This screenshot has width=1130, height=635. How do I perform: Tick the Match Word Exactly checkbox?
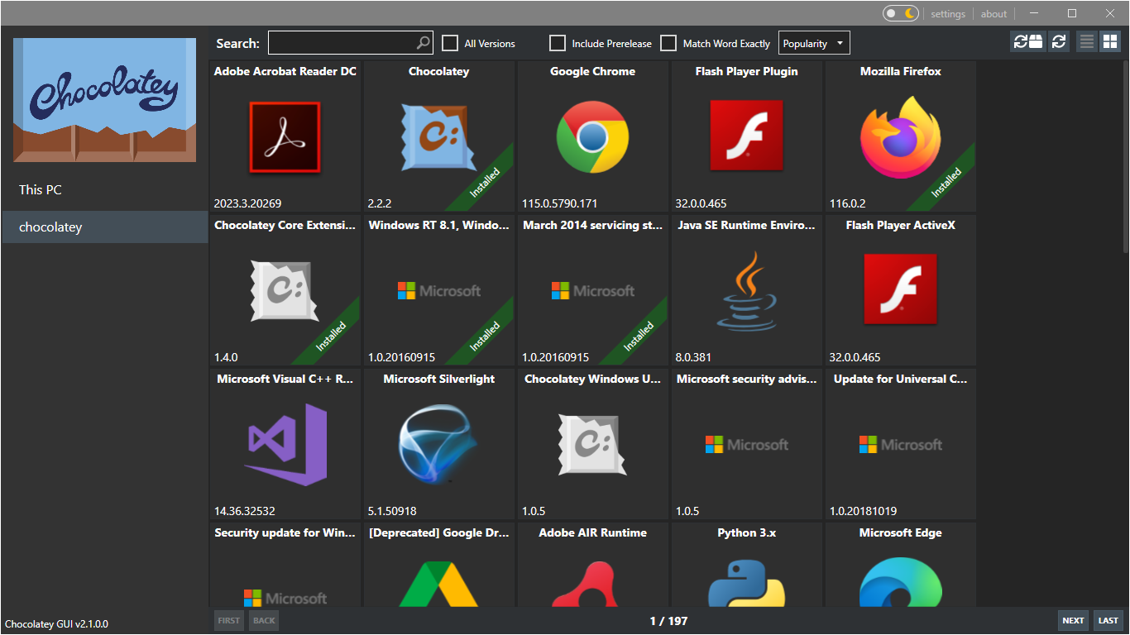click(668, 43)
